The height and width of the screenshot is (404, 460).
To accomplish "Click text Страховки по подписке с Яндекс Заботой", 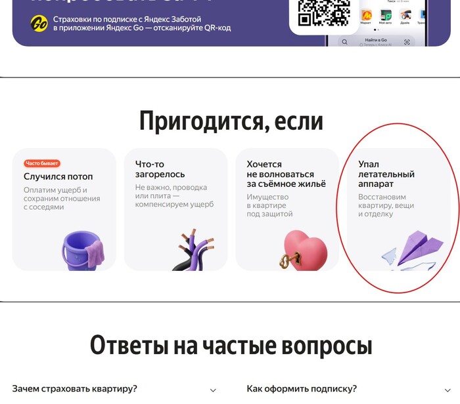I will 127,19.
